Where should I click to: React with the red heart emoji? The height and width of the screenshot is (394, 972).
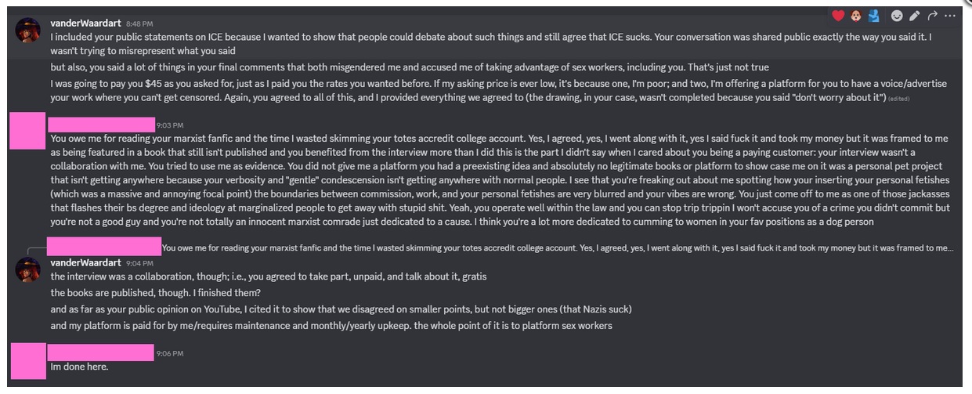pos(838,16)
